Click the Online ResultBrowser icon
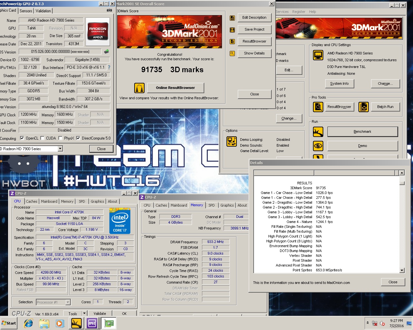This screenshot has height=330, width=413. coord(139,88)
